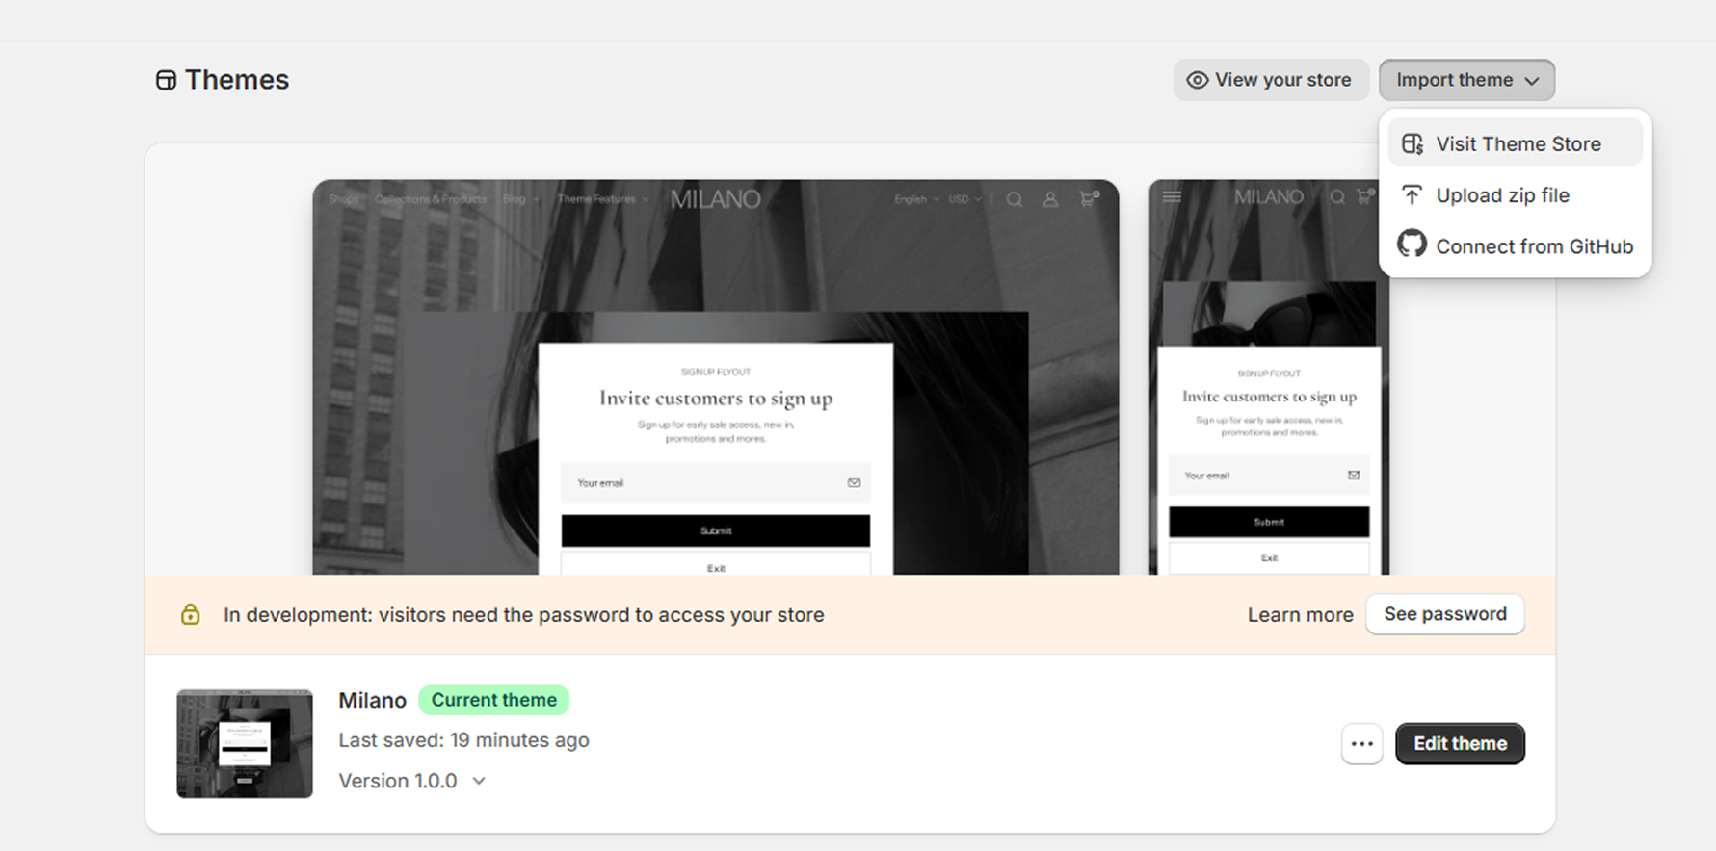Click the Themes page icon
Screen dimensions: 1716x851
point(166,80)
